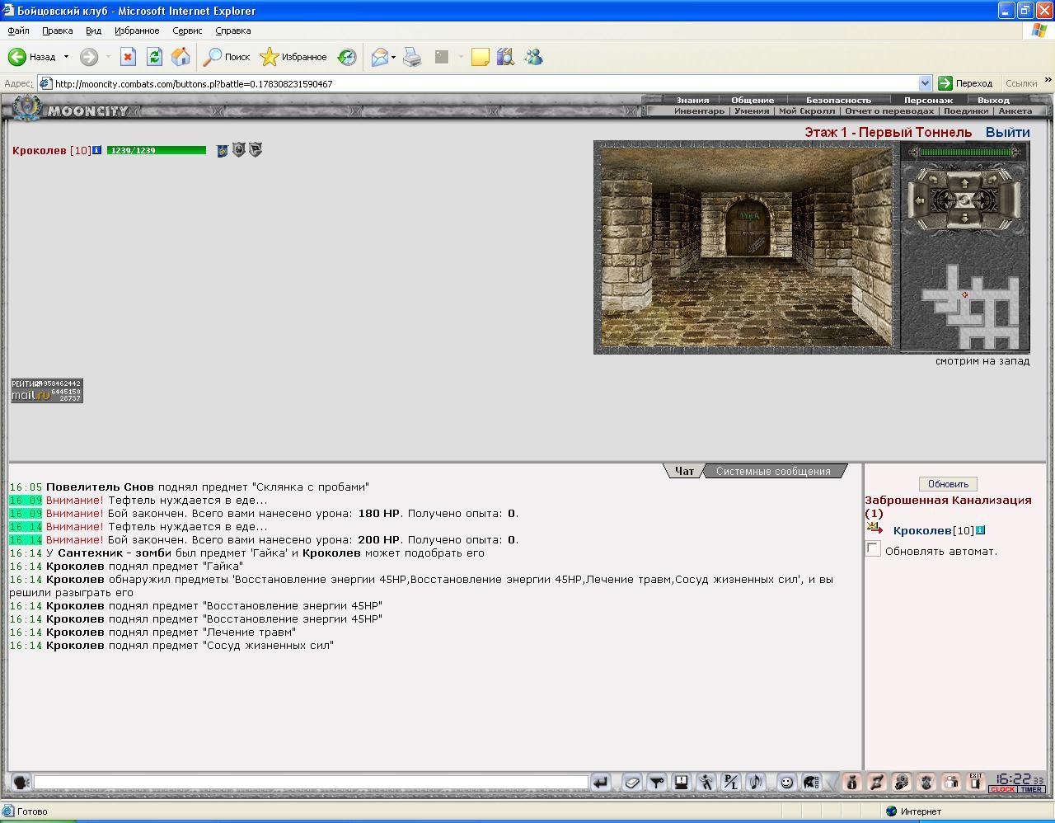Switch to the Чат tab
This screenshot has width=1055, height=823.
(684, 471)
